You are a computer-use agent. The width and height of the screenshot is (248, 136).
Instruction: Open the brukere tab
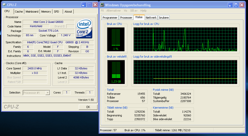pos(164,18)
